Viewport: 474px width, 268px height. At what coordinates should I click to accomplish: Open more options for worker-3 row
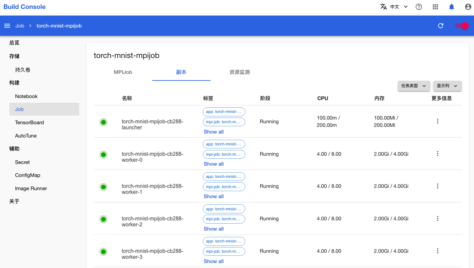[438, 251]
